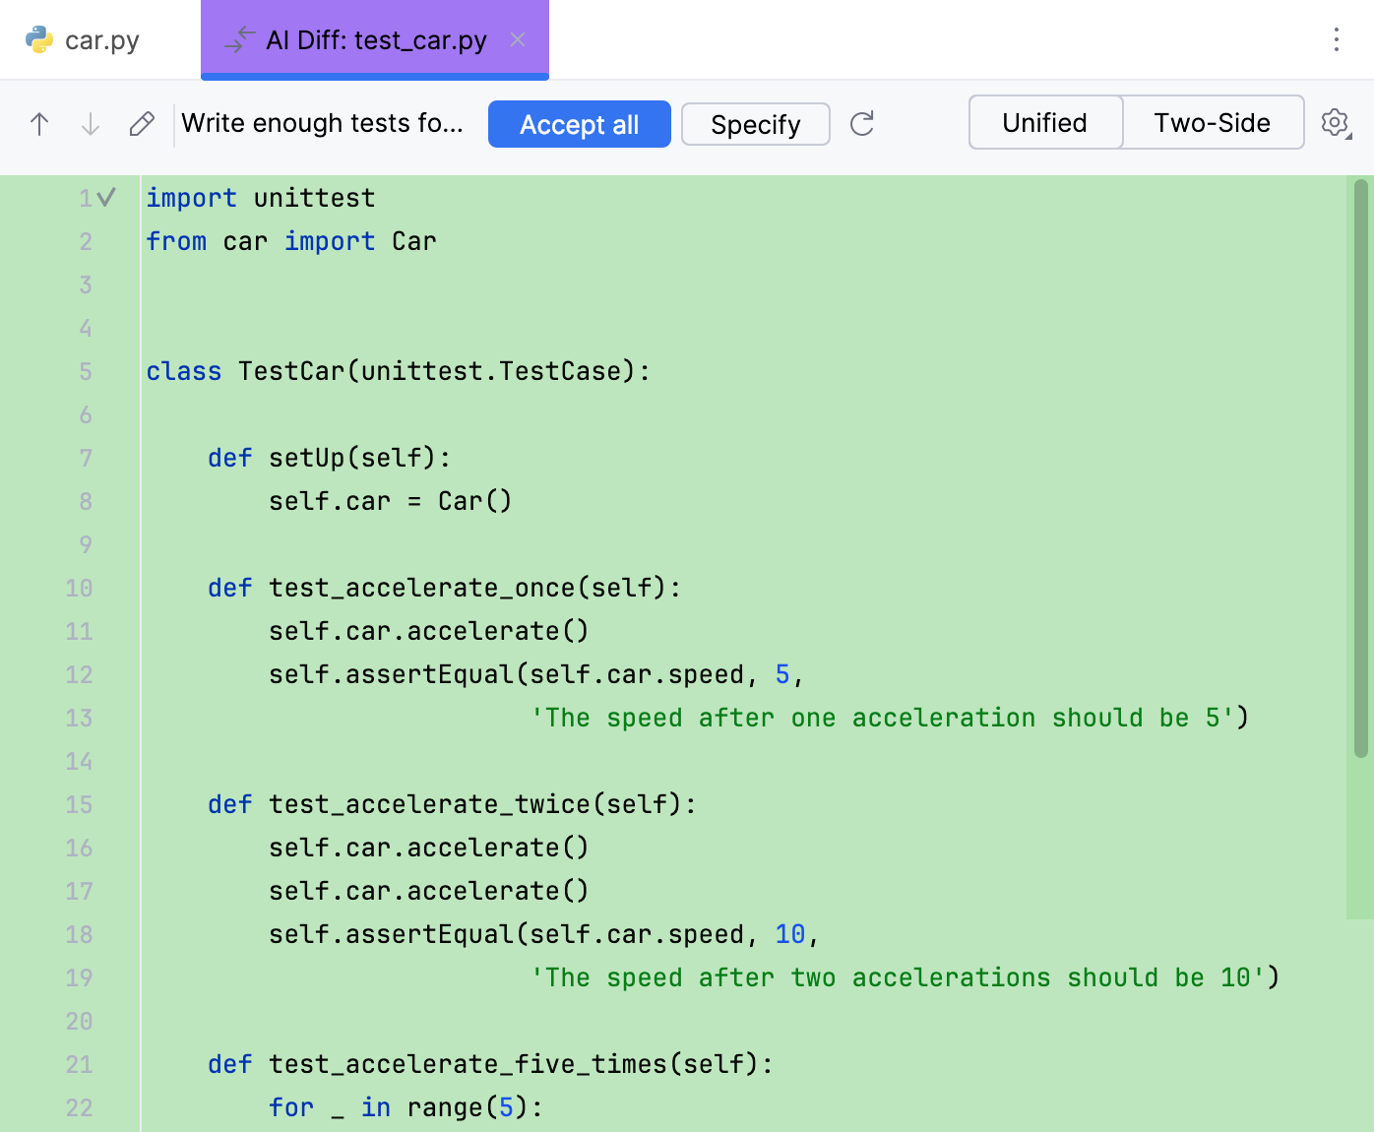1374x1132 pixels.
Task: Regenerate the AI diff with the refresh icon
Action: pos(862,124)
